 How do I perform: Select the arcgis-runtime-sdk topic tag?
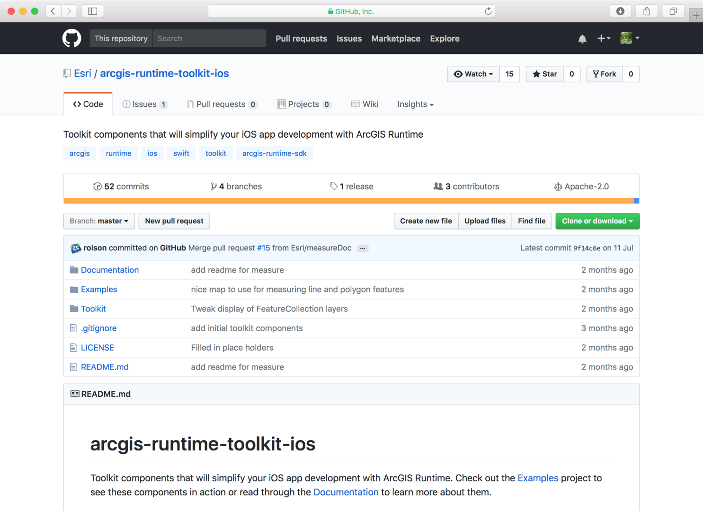point(275,153)
